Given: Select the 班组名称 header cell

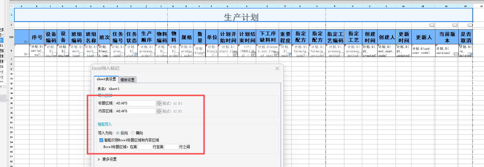Looking at the screenshot, I should click(x=91, y=37).
